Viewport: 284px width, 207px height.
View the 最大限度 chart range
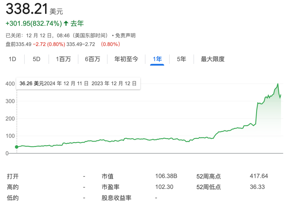(x=212, y=59)
